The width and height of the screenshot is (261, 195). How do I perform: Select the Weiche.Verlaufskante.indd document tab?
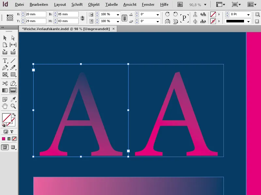(x=65, y=29)
